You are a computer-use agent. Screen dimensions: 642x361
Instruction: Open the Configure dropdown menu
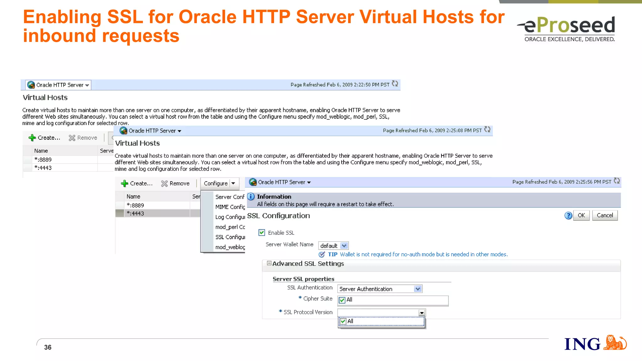point(219,183)
